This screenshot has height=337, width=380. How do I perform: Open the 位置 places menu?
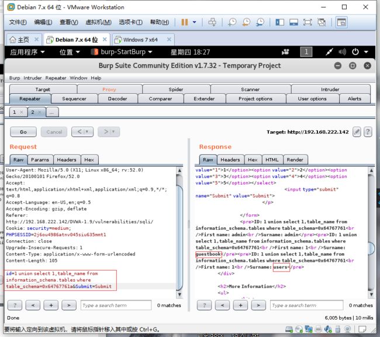coord(70,52)
